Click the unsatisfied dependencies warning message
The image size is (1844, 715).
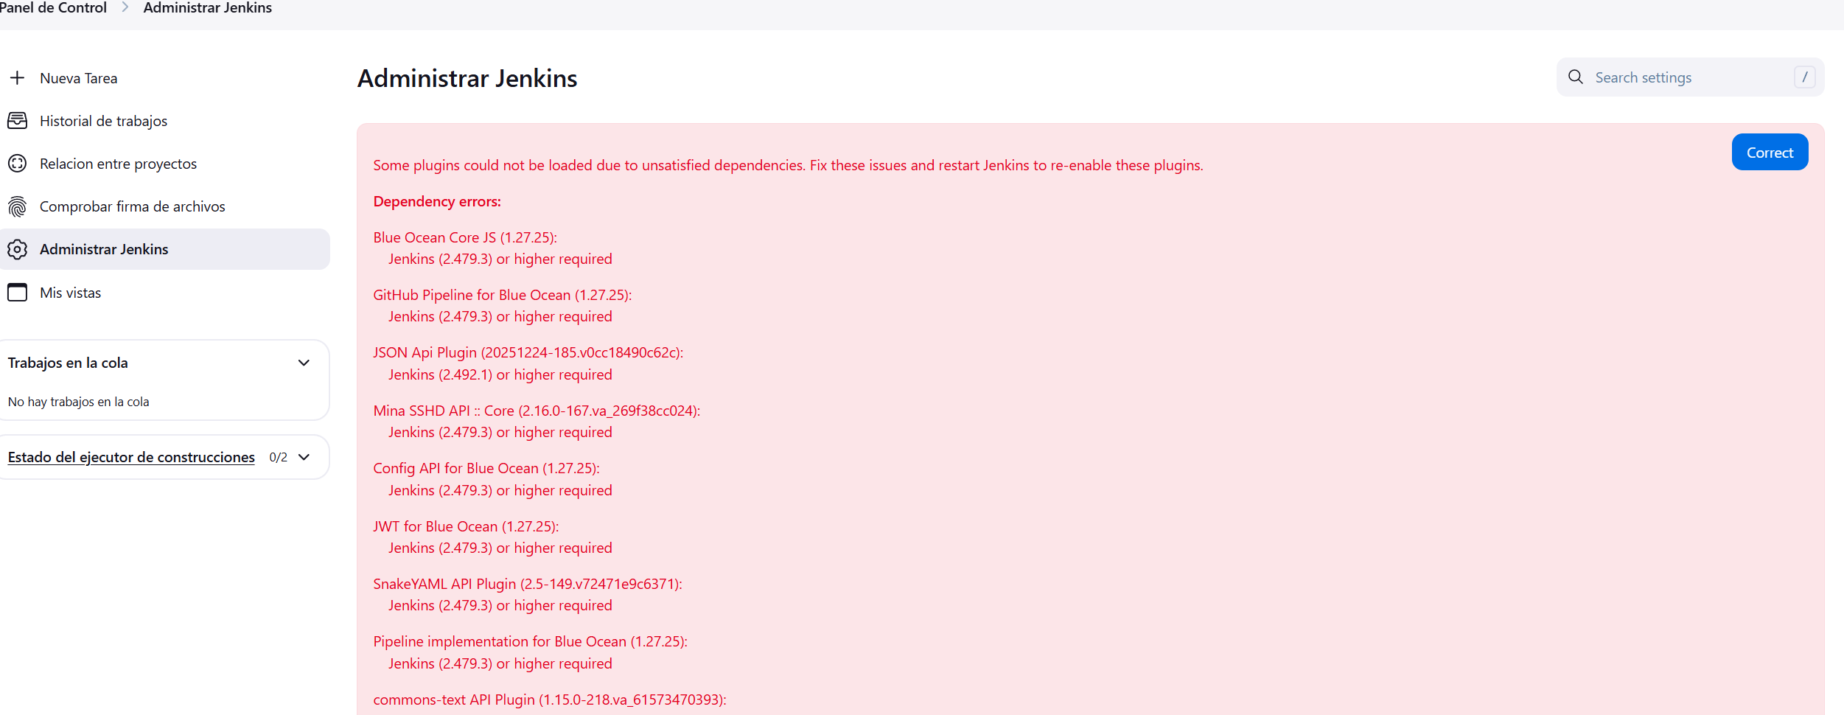click(x=788, y=165)
